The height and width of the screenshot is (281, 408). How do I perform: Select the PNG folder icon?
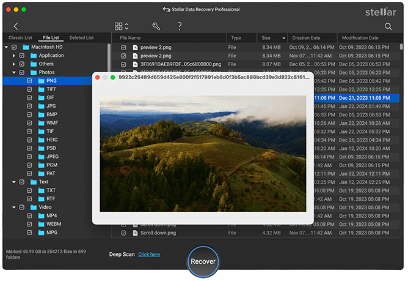click(x=43, y=80)
